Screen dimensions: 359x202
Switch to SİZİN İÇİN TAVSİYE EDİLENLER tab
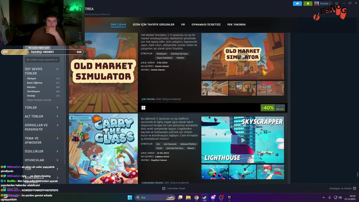(153, 25)
